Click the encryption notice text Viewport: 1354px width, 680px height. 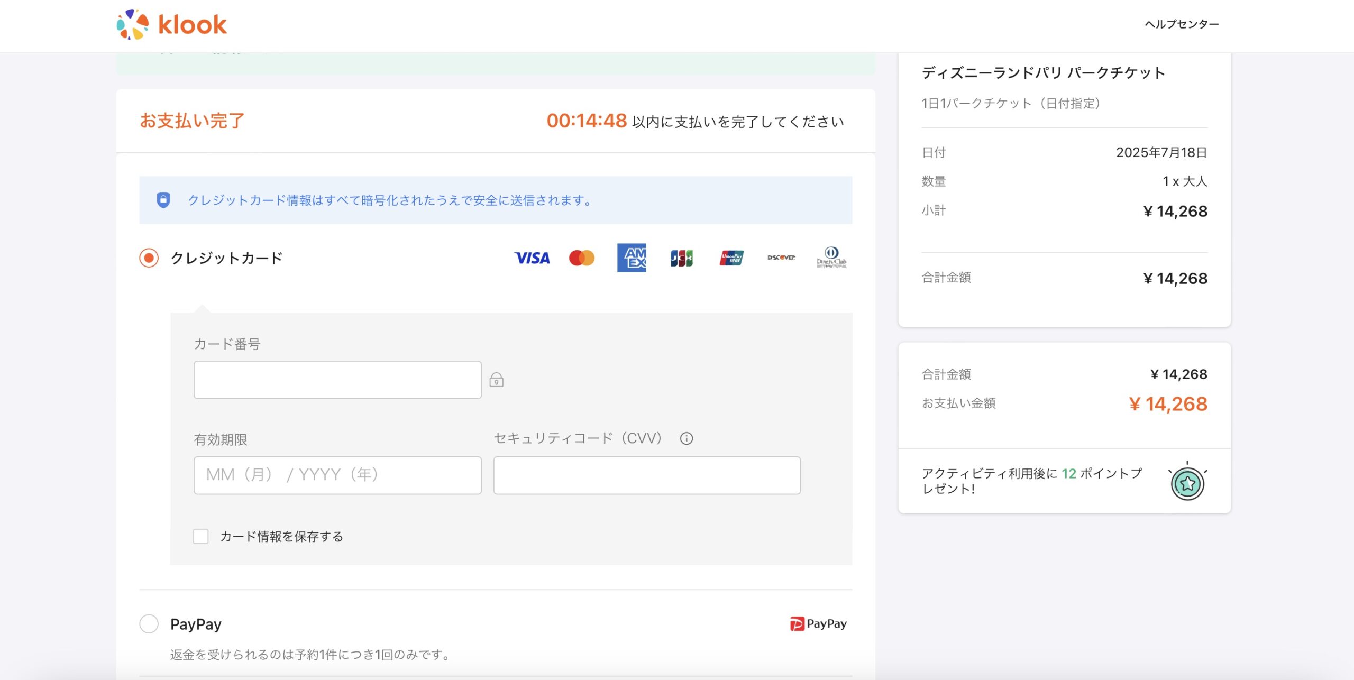coord(390,200)
